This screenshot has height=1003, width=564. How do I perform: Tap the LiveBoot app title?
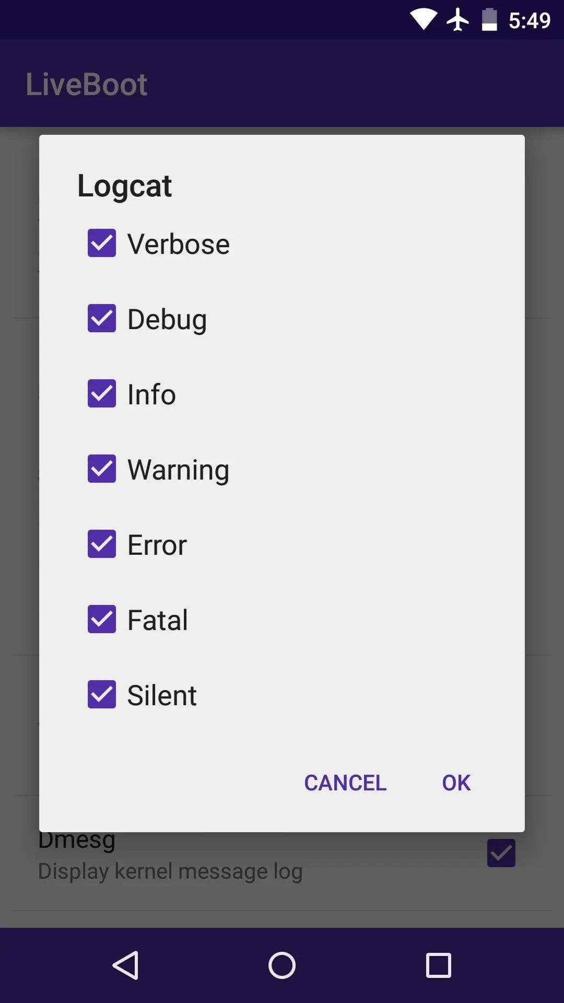87,84
